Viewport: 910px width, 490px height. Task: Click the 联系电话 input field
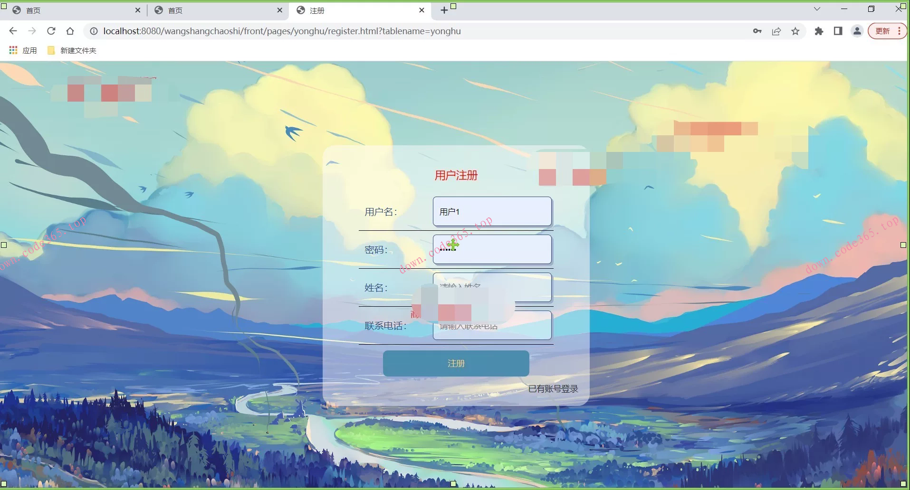point(492,325)
